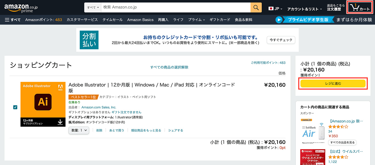Image resolution: width=375 pixels, height=165 pixels.
Task: Open the 数量: 1 quantity dropdown
Action: point(79,130)
